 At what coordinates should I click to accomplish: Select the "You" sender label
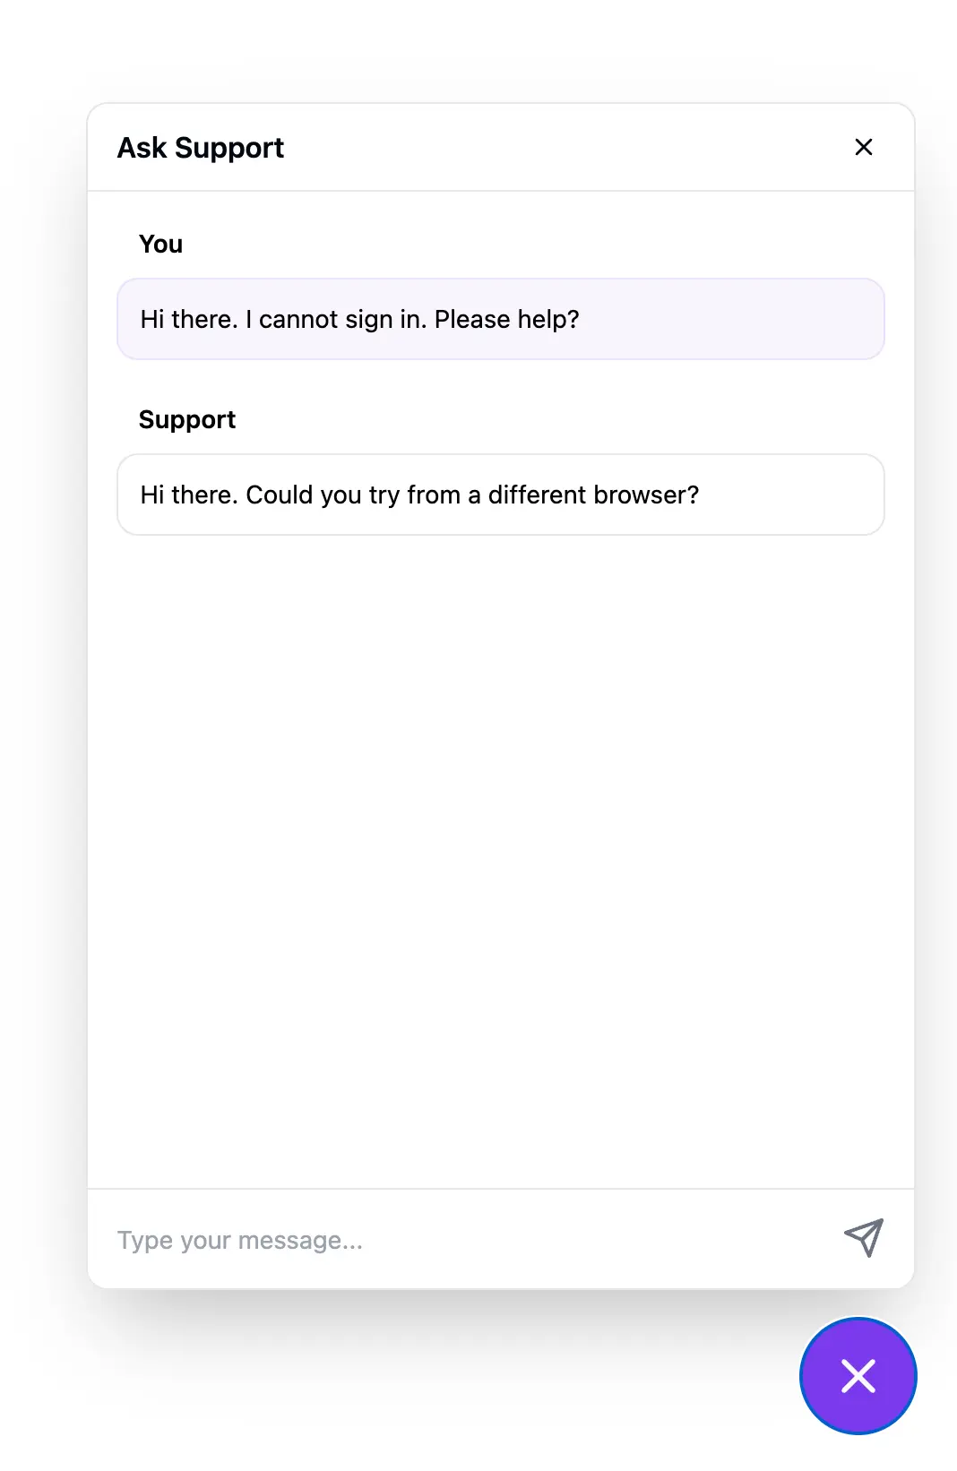click(160, 244)
